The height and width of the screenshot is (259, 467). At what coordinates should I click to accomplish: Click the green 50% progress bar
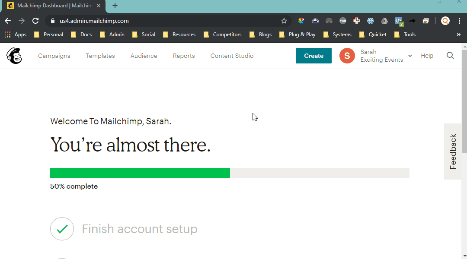coord(140,173)
